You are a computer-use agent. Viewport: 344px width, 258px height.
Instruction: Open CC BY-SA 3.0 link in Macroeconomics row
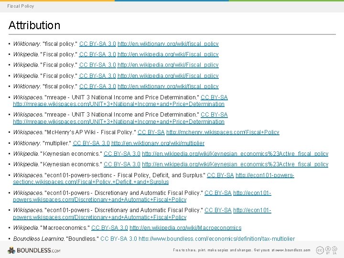[x=109, y=228]
